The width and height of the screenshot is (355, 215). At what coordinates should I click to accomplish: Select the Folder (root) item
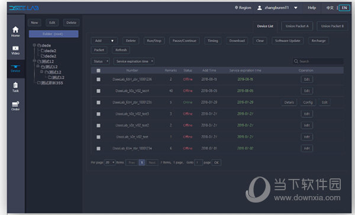(x=54, y=34)
